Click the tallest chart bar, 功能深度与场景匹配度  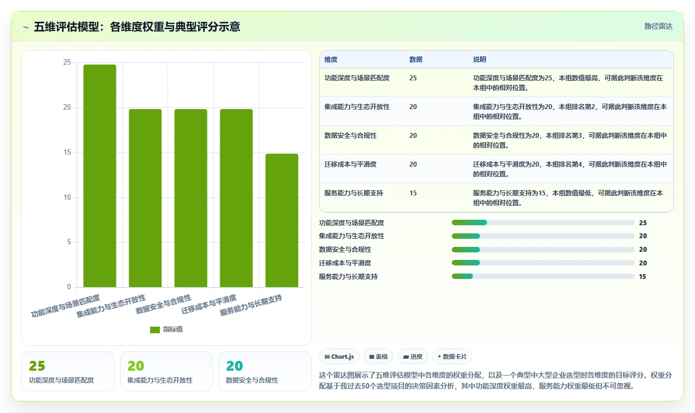click(99, 176)
